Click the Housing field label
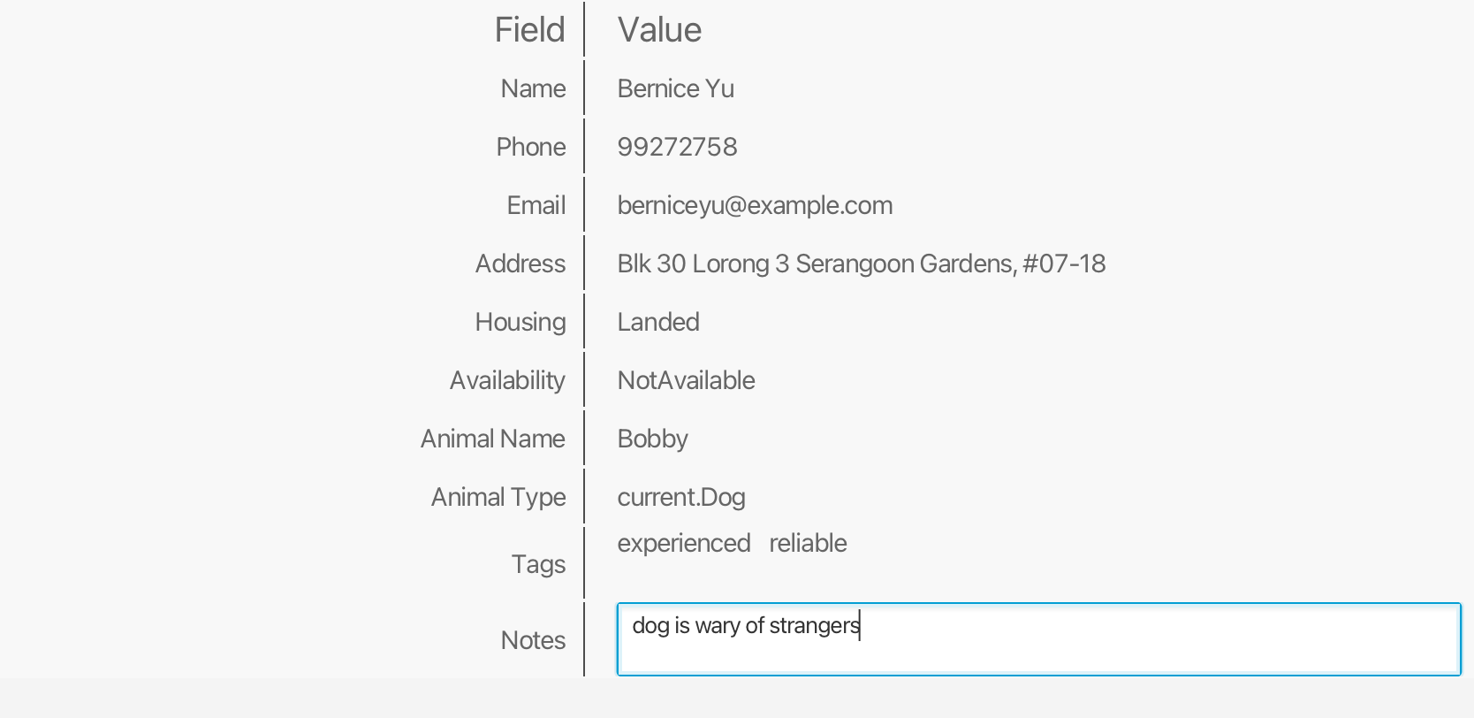The image size is (1474, 718). [x=520, y=322]
